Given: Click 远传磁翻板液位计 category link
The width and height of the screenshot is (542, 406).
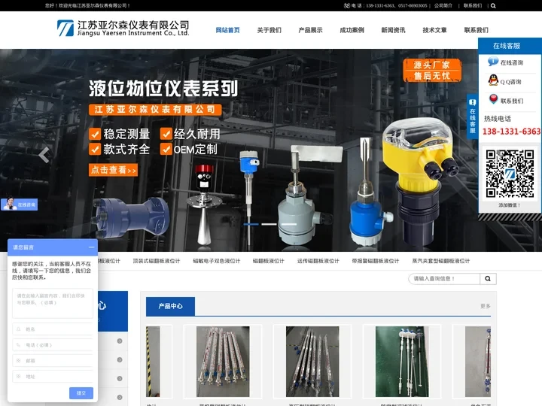Looking at the screenshot, I should coord(318,261).
